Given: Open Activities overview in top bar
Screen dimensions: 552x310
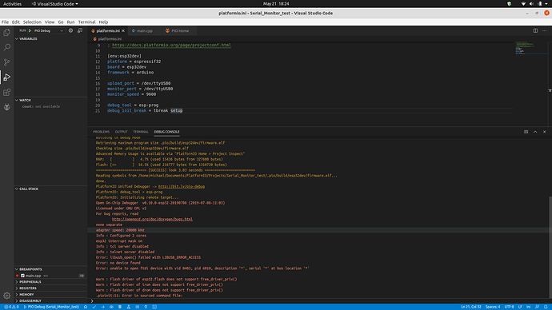Looking at the screenshot, I should tap(12, 4).
